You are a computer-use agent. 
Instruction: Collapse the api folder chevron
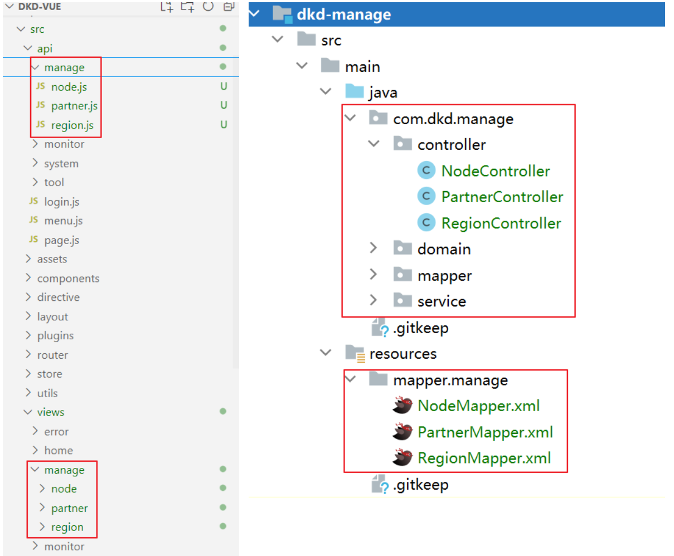(x=28, y=48)
